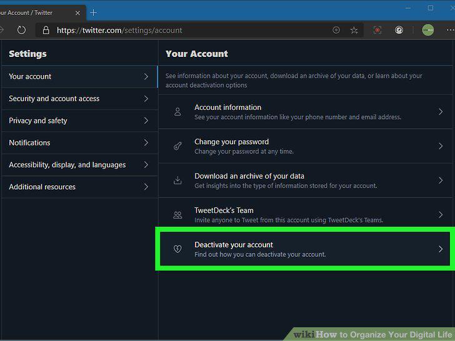Open Download an archive of your data
Viewport: 455px width, 341px height.
click(306, 180)
